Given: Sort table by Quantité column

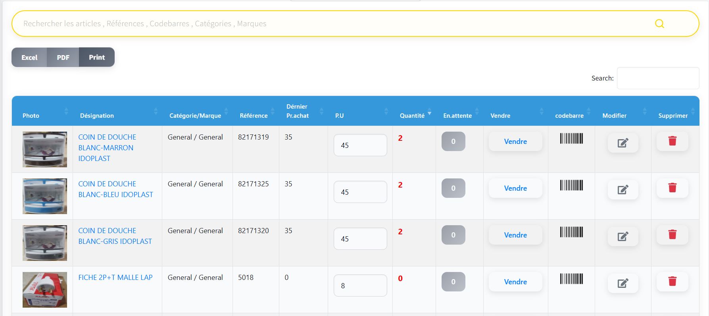Looking at the screenshot, I should (x=412, y=115).
